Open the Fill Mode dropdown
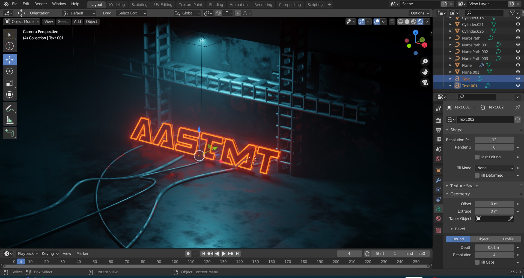The width and height of the screenshot is (524, 278). 495,168
